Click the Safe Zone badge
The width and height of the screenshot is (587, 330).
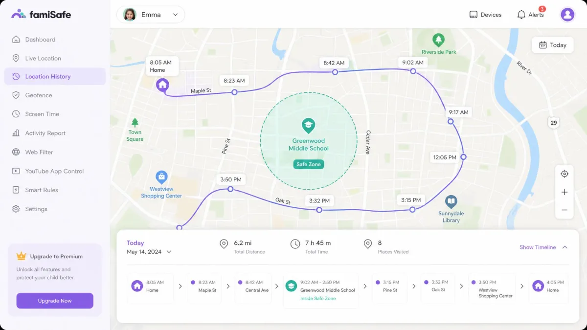coord(309,164)
